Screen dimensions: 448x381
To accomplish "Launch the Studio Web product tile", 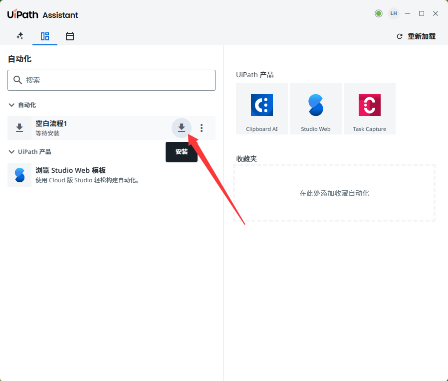I will 316,109.
